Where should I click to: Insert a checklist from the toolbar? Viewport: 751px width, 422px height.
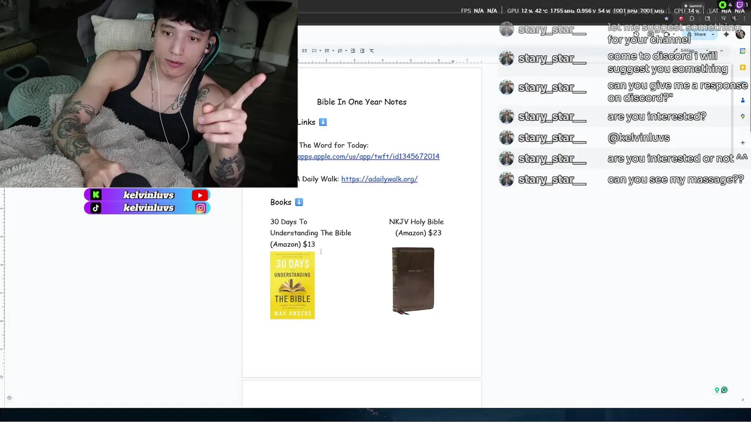pos(314,50)
